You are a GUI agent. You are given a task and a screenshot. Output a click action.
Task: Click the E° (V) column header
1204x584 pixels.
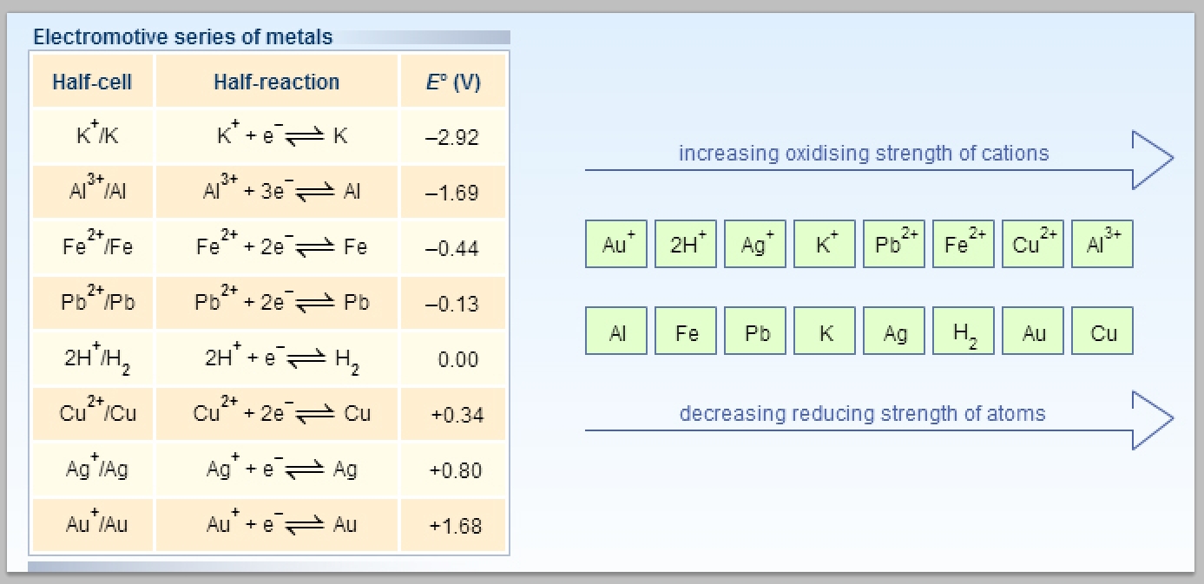452,82
